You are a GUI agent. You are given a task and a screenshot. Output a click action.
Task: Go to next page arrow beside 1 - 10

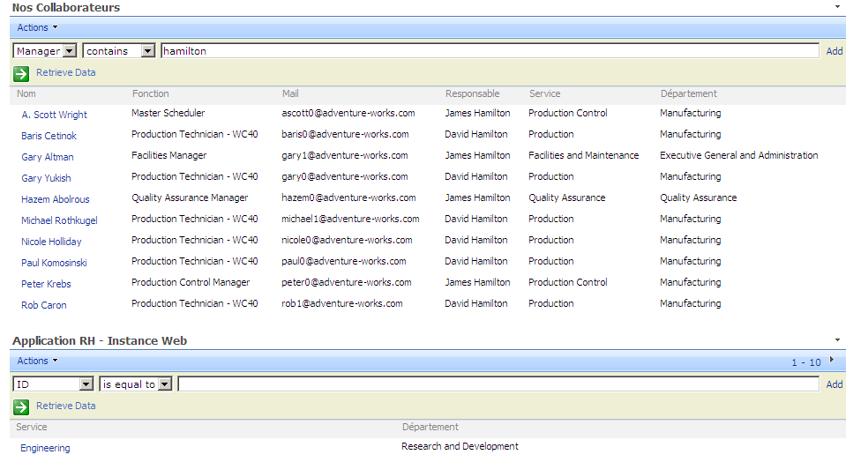click(x=831, y=360)
